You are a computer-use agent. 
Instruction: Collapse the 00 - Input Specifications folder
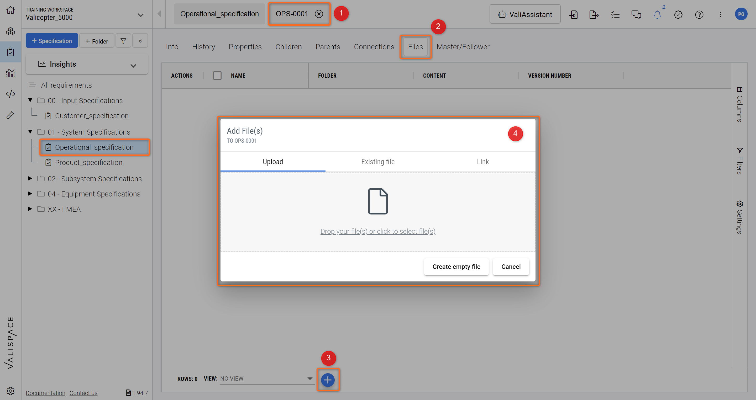[x=30, y=100]
